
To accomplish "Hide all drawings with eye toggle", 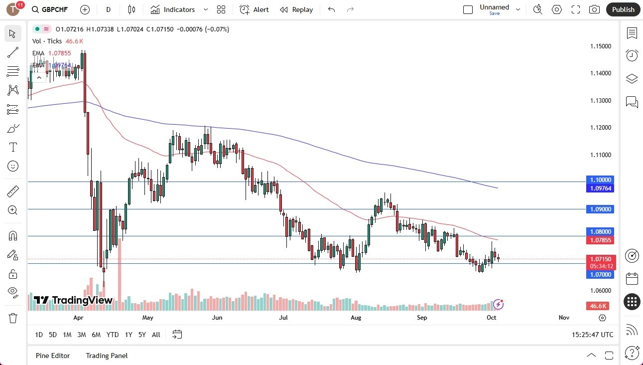I will click(12, 292).
